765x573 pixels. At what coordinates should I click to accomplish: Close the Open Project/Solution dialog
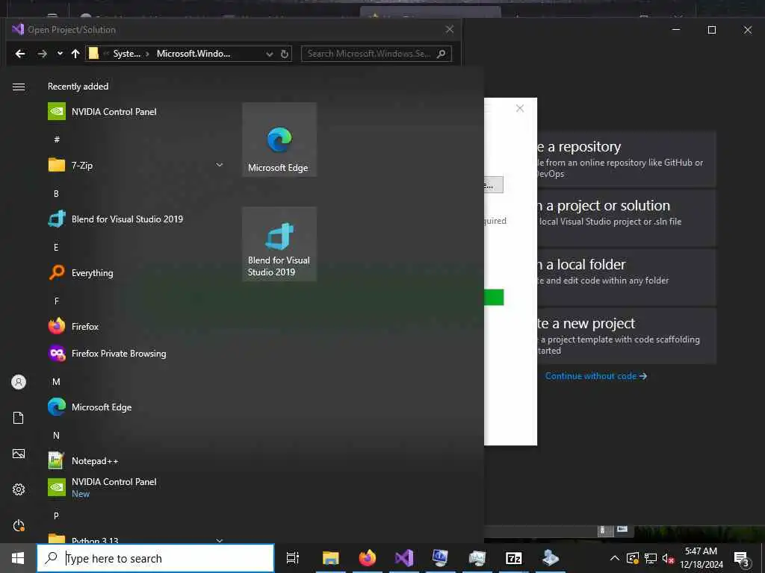[450, 30]
